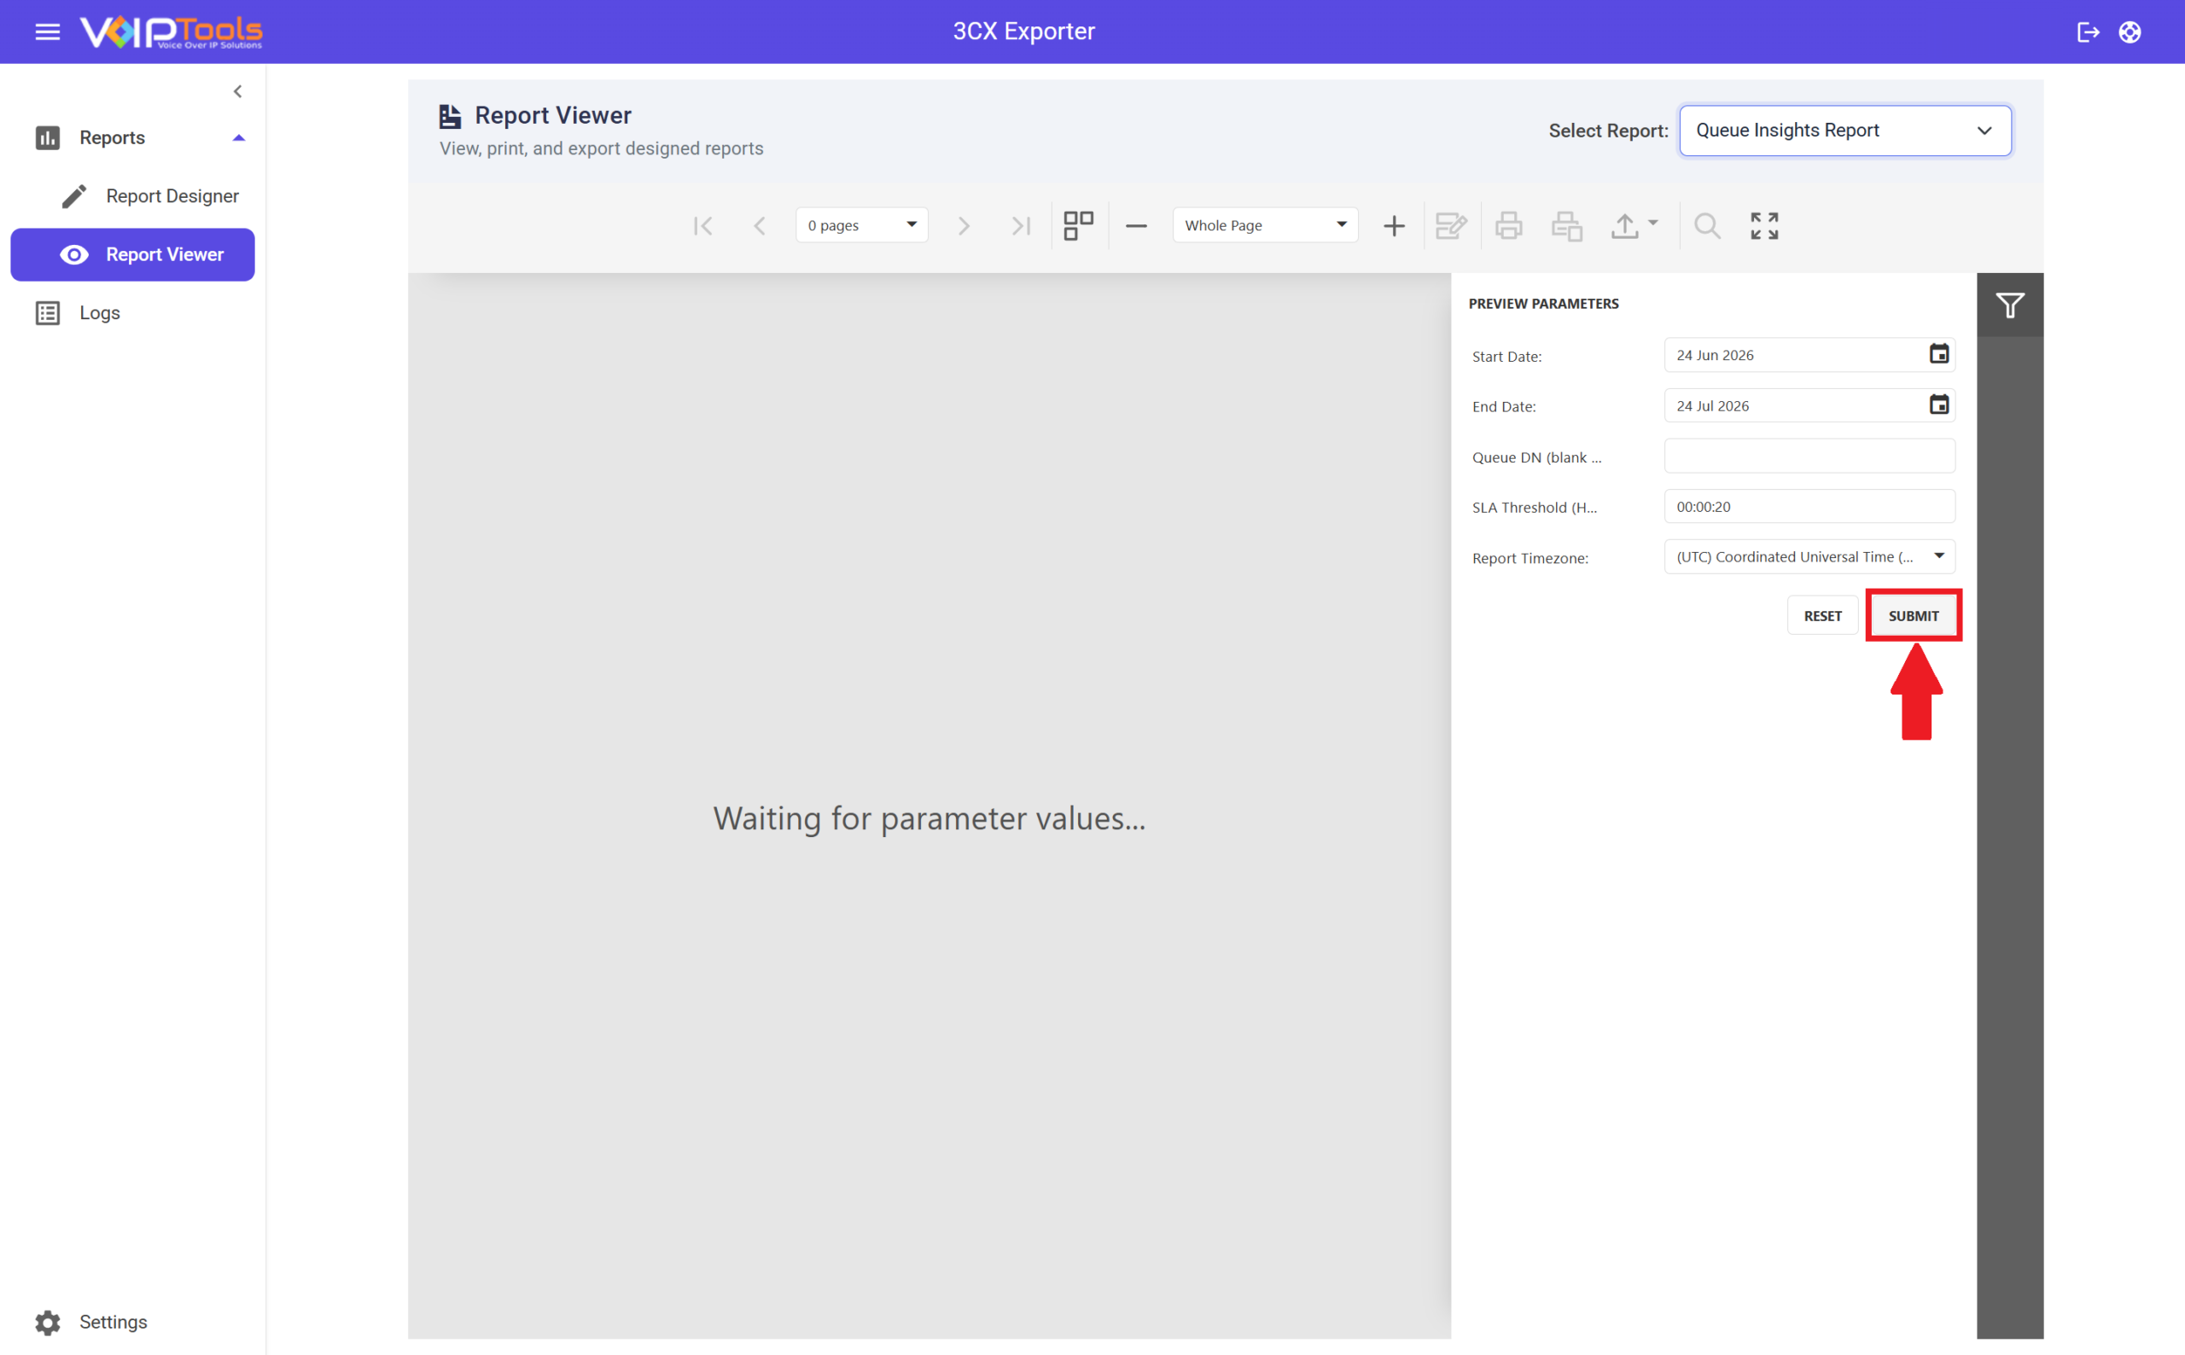
Task: Go to previous report page
Action: point(760,226)
